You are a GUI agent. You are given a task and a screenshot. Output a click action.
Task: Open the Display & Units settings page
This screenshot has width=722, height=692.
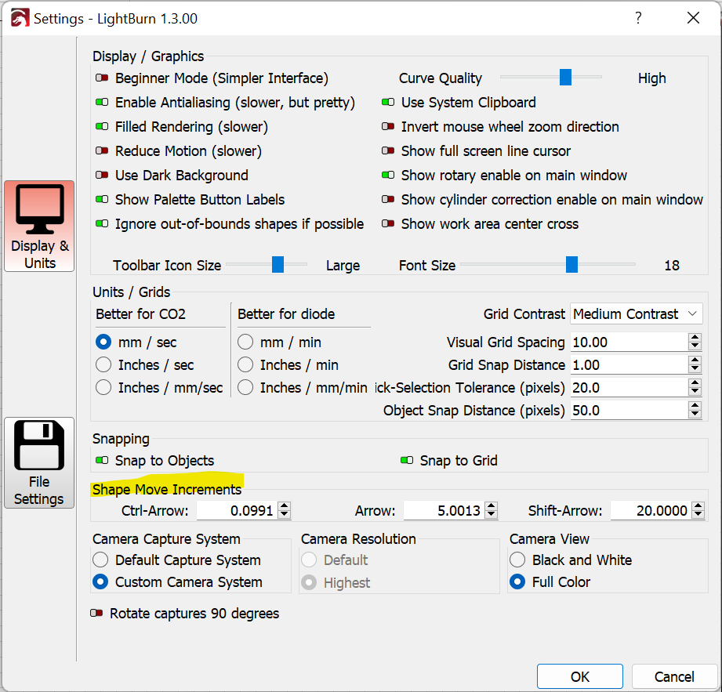(39, 226)
